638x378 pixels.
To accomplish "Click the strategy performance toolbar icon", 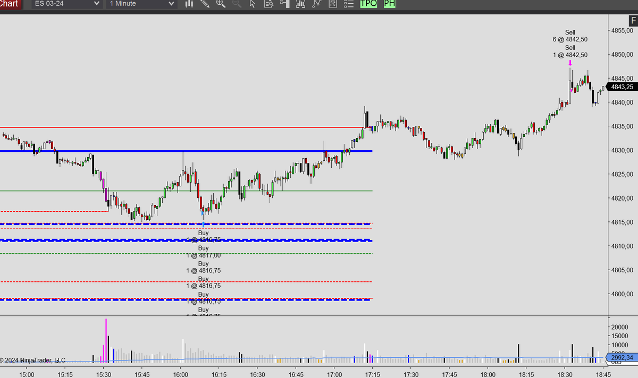I will [333, 4].
